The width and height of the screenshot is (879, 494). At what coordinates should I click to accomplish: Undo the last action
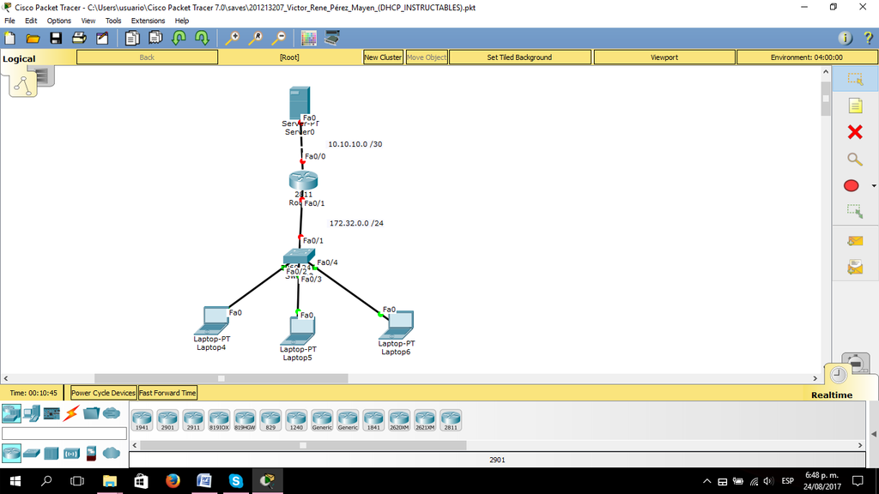point(179,38)
